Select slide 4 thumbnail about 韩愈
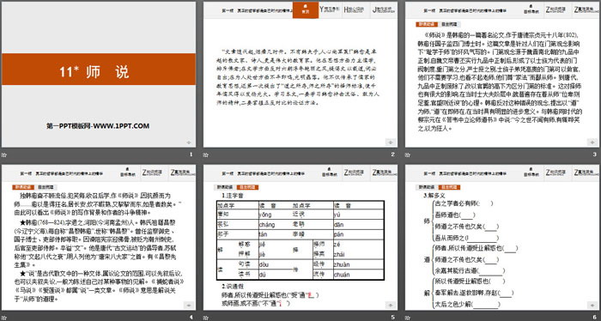This screenshot has height=321, width=601. click(99, 238)
